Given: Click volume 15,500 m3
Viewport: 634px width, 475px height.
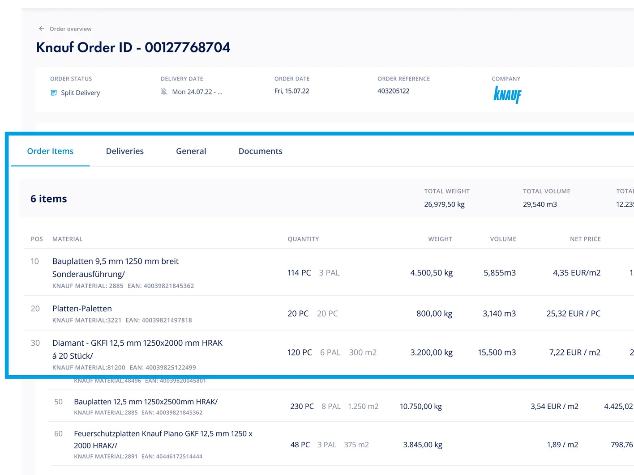Looking at the screenshot, I should pos(497,352).
